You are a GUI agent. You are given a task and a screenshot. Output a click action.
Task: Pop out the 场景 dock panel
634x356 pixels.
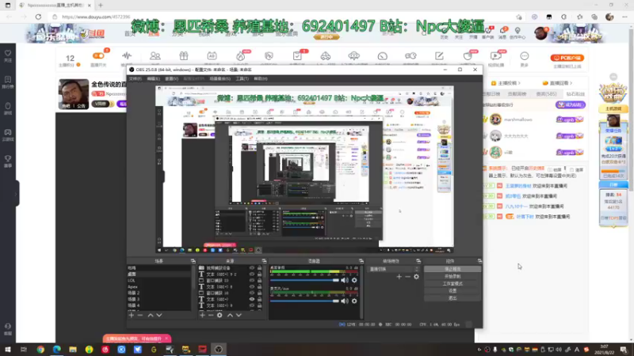(193, 261)
